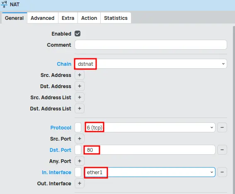Add a Dst. Address List entry
Image resolution: width=235 pixels, height=194 pixels.
(80, 108)
